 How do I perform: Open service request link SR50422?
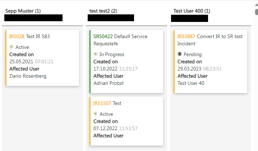pos(103,36)
